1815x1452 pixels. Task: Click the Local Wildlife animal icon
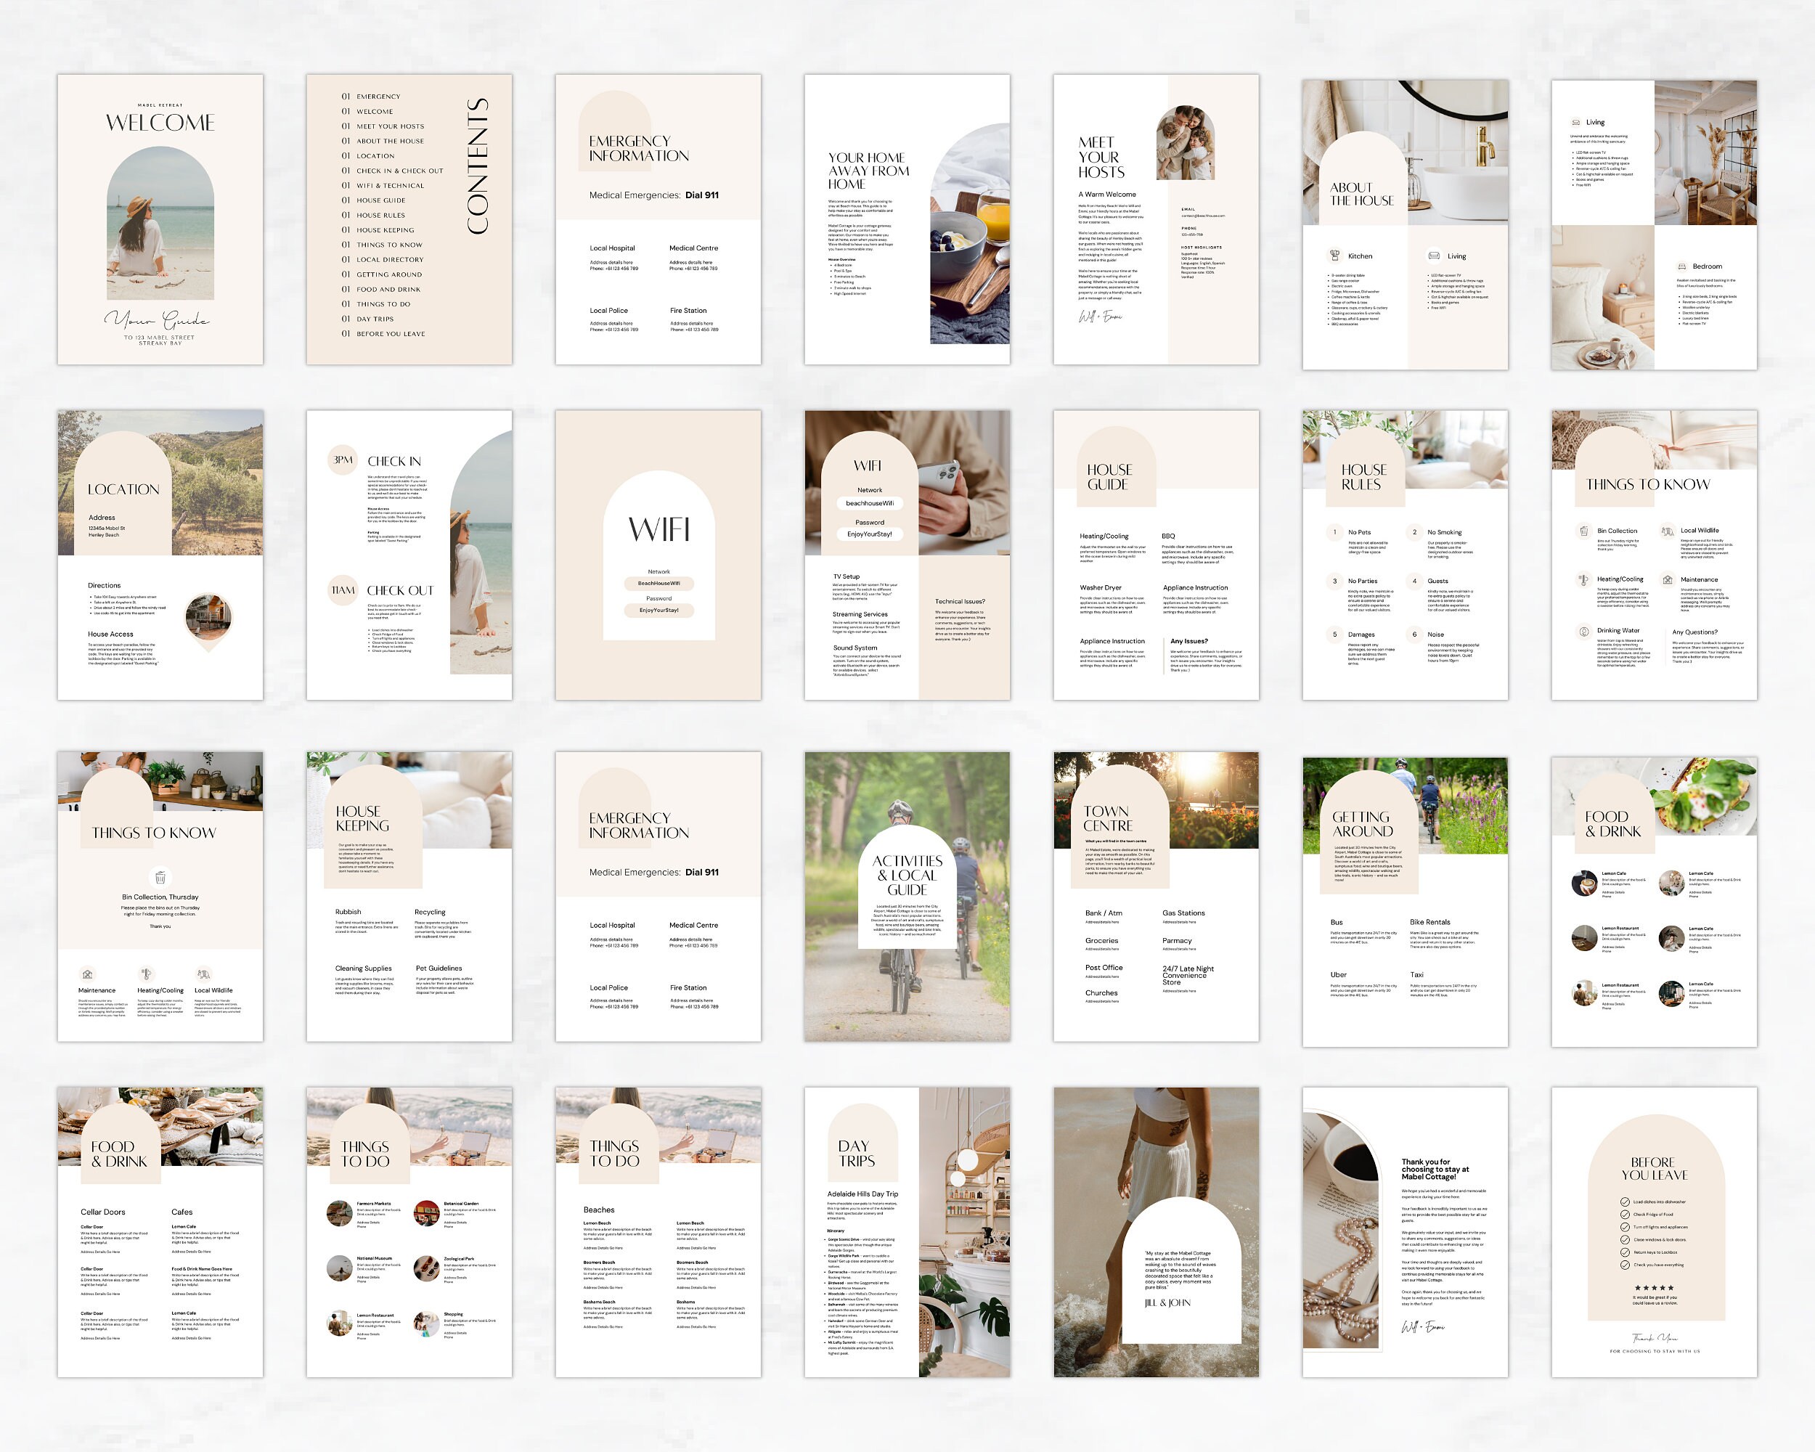coord(1668,532)
